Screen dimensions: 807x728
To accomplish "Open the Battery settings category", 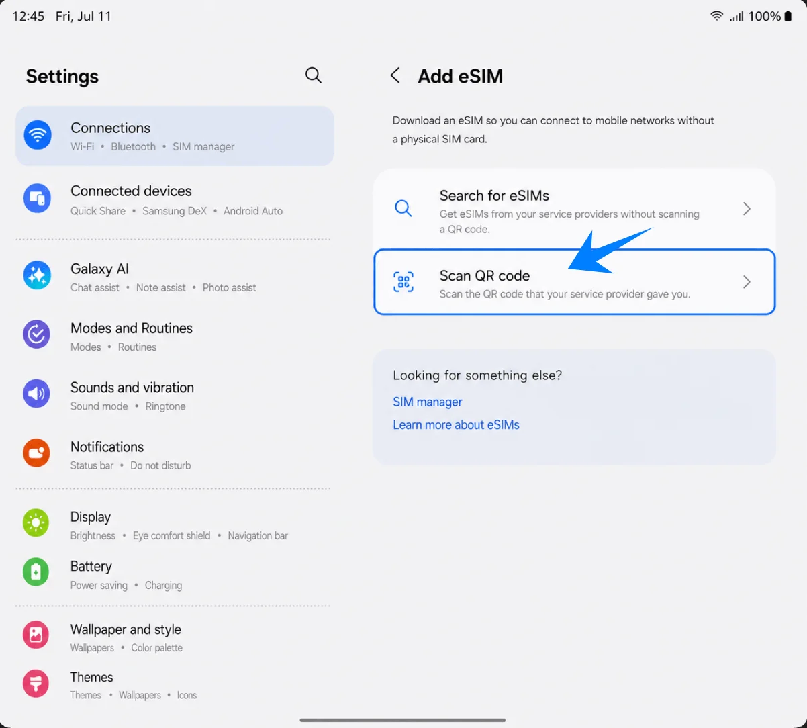I will click(x=175, y=575).
